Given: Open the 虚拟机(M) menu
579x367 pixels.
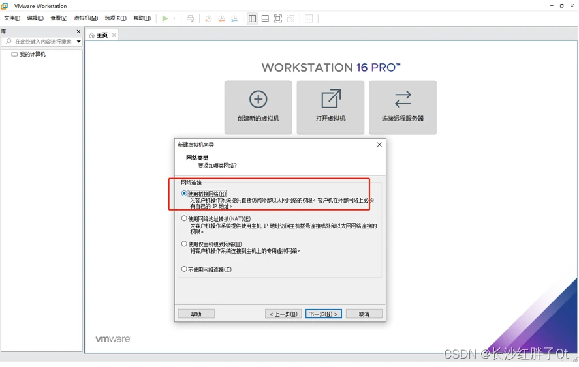Looking at the screenshot, I should [86, 18].
